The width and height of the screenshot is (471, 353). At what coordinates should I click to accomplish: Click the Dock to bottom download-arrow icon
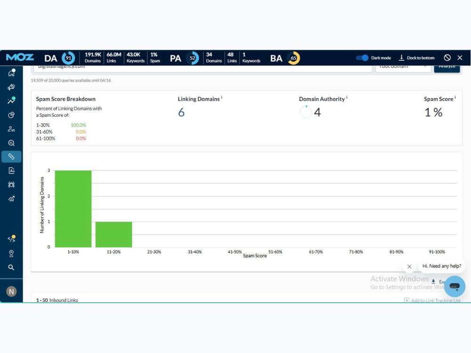pos(401,57)
